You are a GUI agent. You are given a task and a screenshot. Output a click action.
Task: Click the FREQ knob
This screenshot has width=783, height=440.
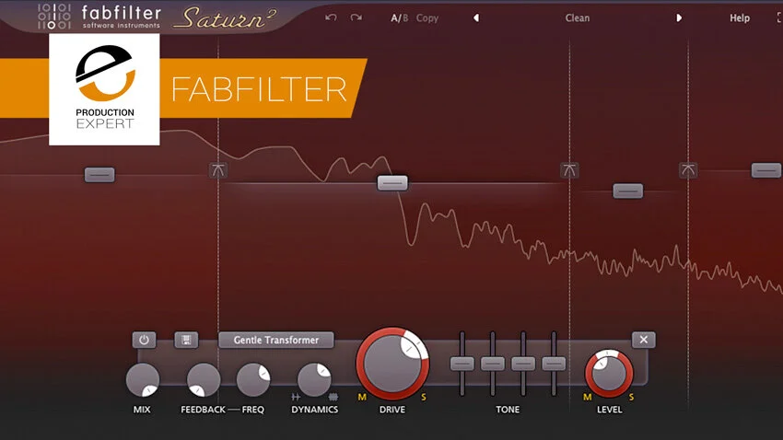pyautogui.click(x=253, y=379)
